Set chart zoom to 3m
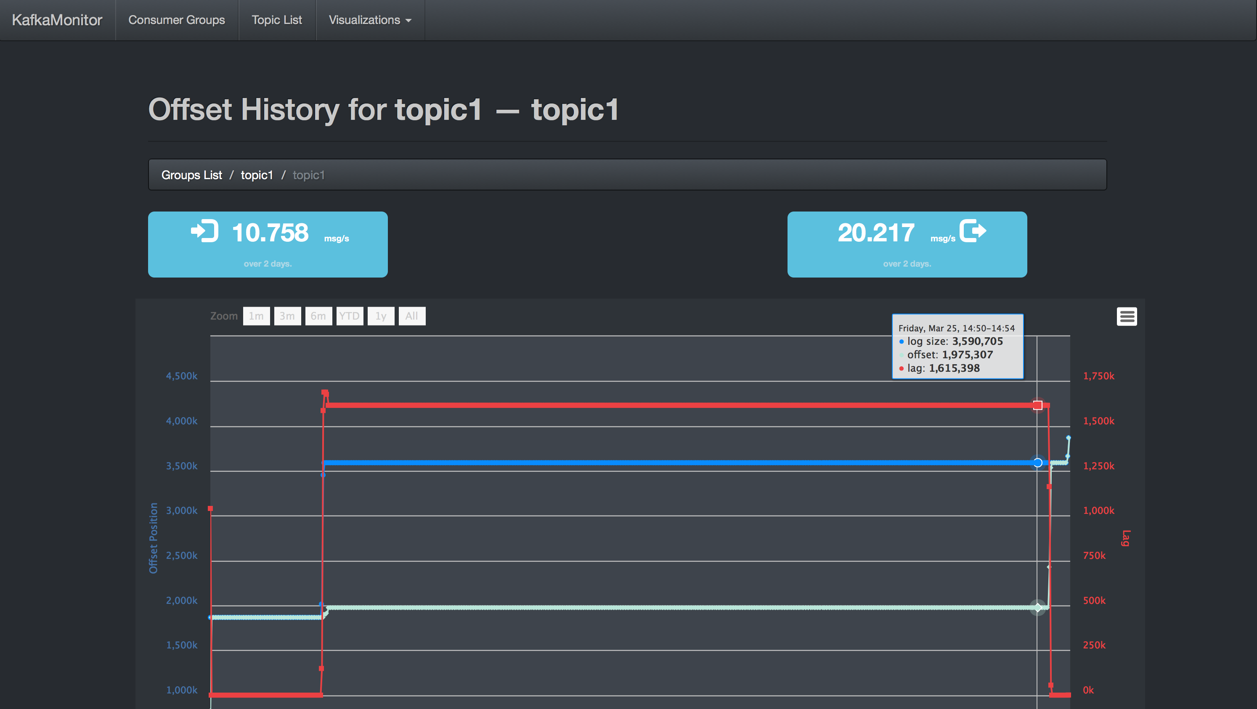 pos(287,316)
